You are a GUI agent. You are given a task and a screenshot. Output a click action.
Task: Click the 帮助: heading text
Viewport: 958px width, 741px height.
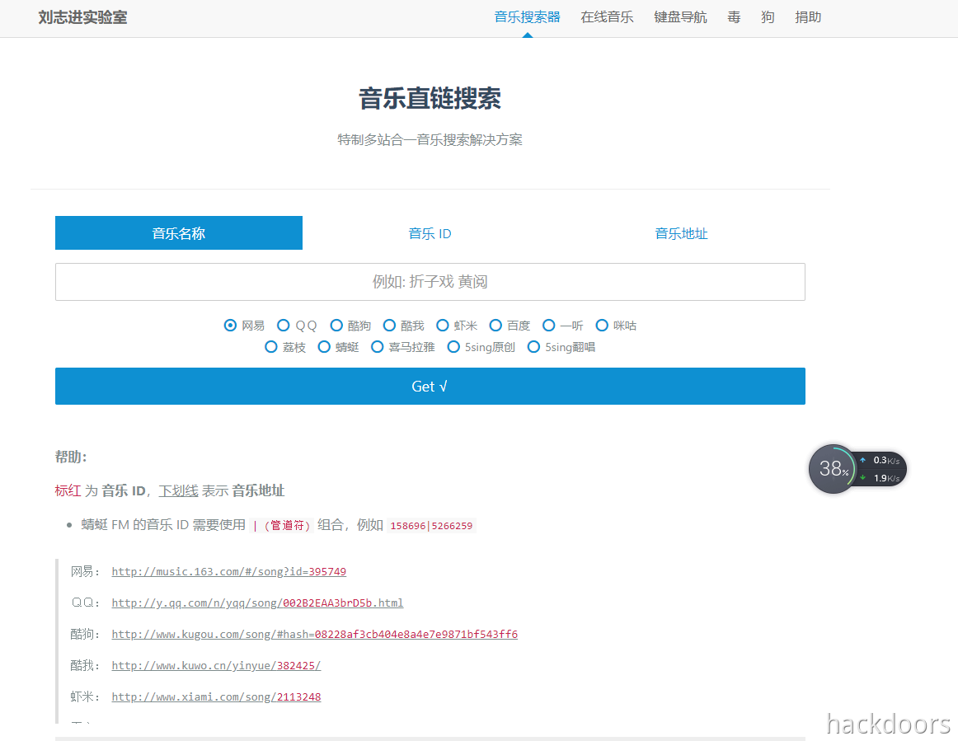click(71, 457)
